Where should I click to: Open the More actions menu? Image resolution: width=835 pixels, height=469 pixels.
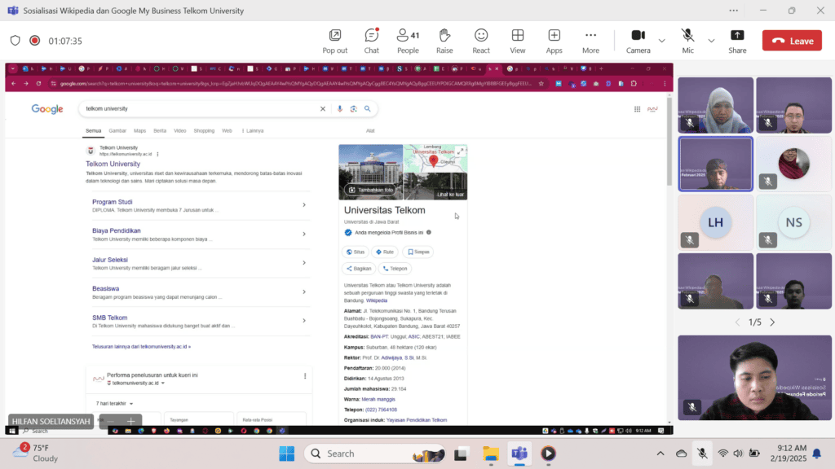(590, 41)
